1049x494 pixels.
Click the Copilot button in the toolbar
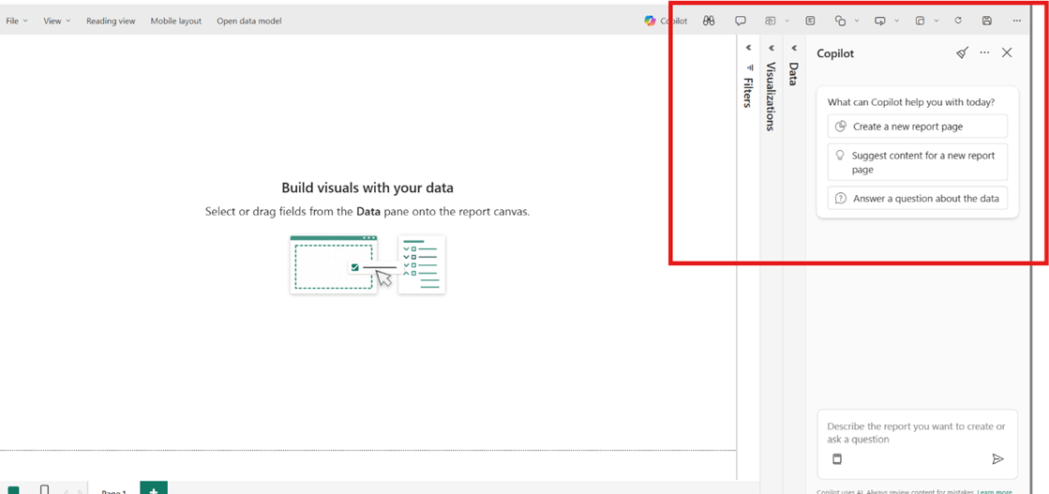tap(666, 21)
